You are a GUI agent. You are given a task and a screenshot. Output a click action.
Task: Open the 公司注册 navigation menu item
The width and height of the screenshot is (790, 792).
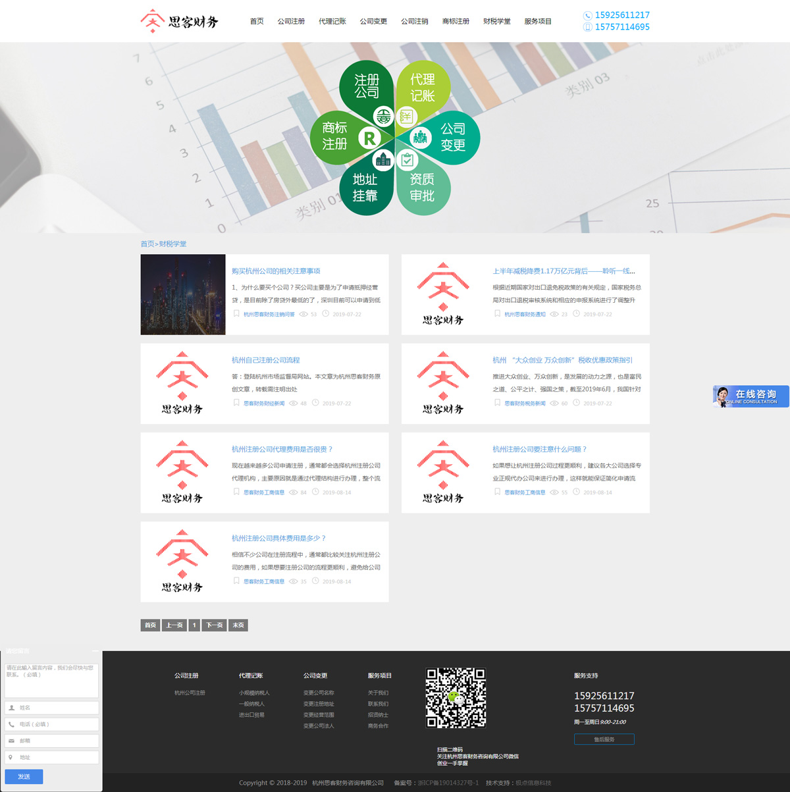pyautogui.click(x=291, y=22)
